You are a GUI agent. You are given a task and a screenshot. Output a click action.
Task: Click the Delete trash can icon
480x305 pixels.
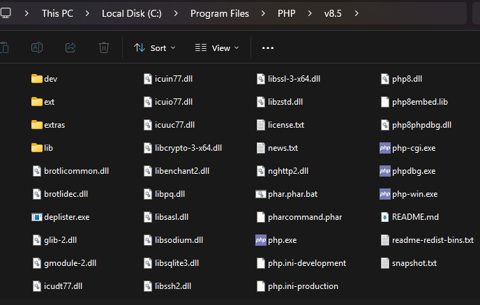click(104, 47)
